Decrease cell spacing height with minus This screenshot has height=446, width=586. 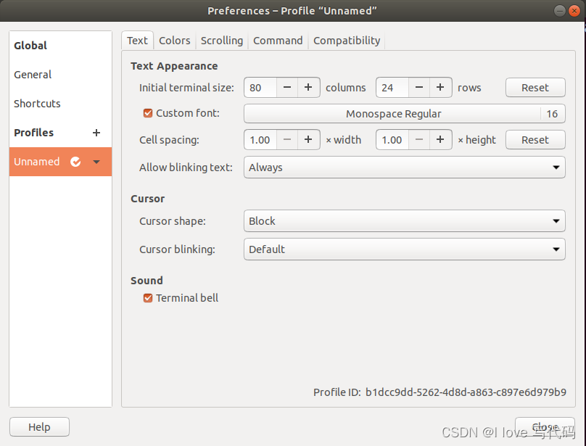[419, 140]
